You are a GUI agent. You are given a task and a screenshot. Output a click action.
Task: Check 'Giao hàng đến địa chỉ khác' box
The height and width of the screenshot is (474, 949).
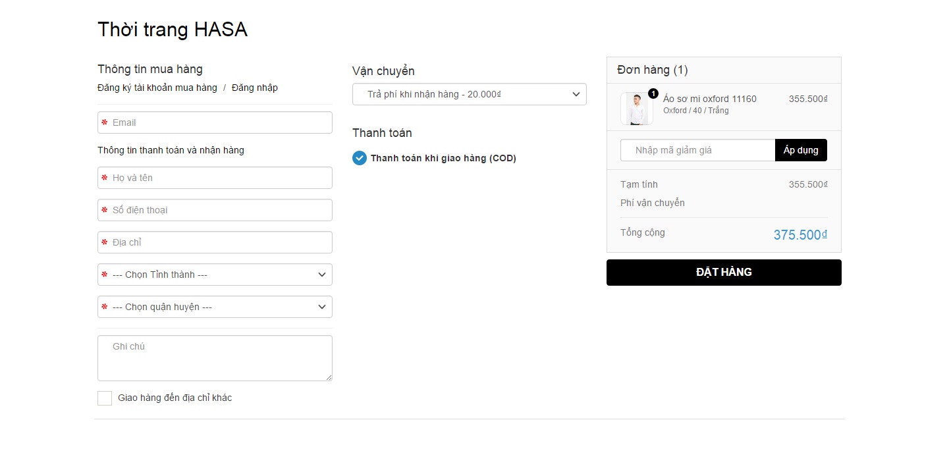point(105,398)
